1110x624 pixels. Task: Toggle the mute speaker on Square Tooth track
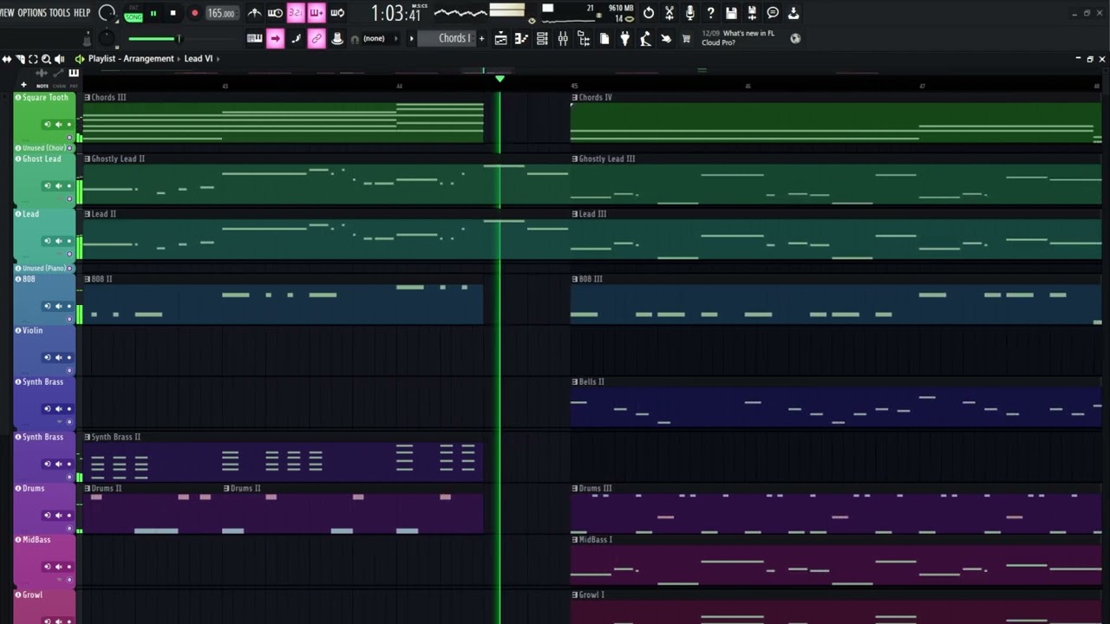pos(58,125)
